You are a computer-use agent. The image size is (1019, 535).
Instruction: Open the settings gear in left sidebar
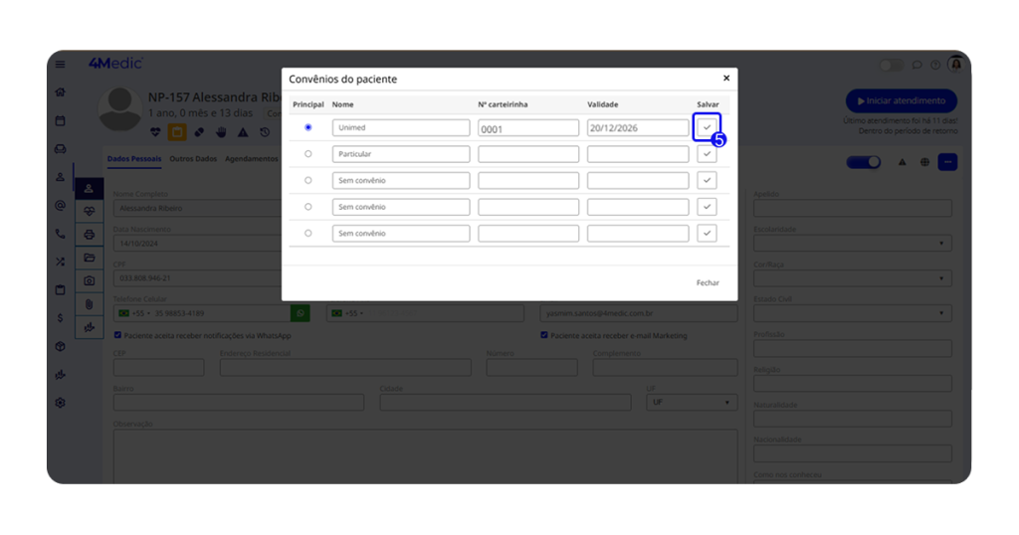pyautogui.click(x=61, y=403)
